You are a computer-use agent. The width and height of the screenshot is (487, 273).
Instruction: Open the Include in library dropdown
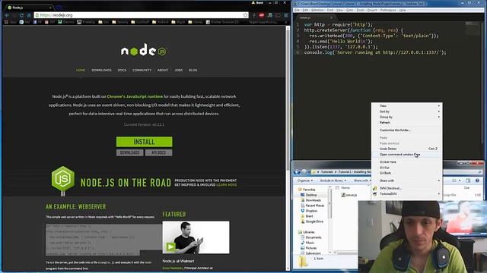point(333,180)
